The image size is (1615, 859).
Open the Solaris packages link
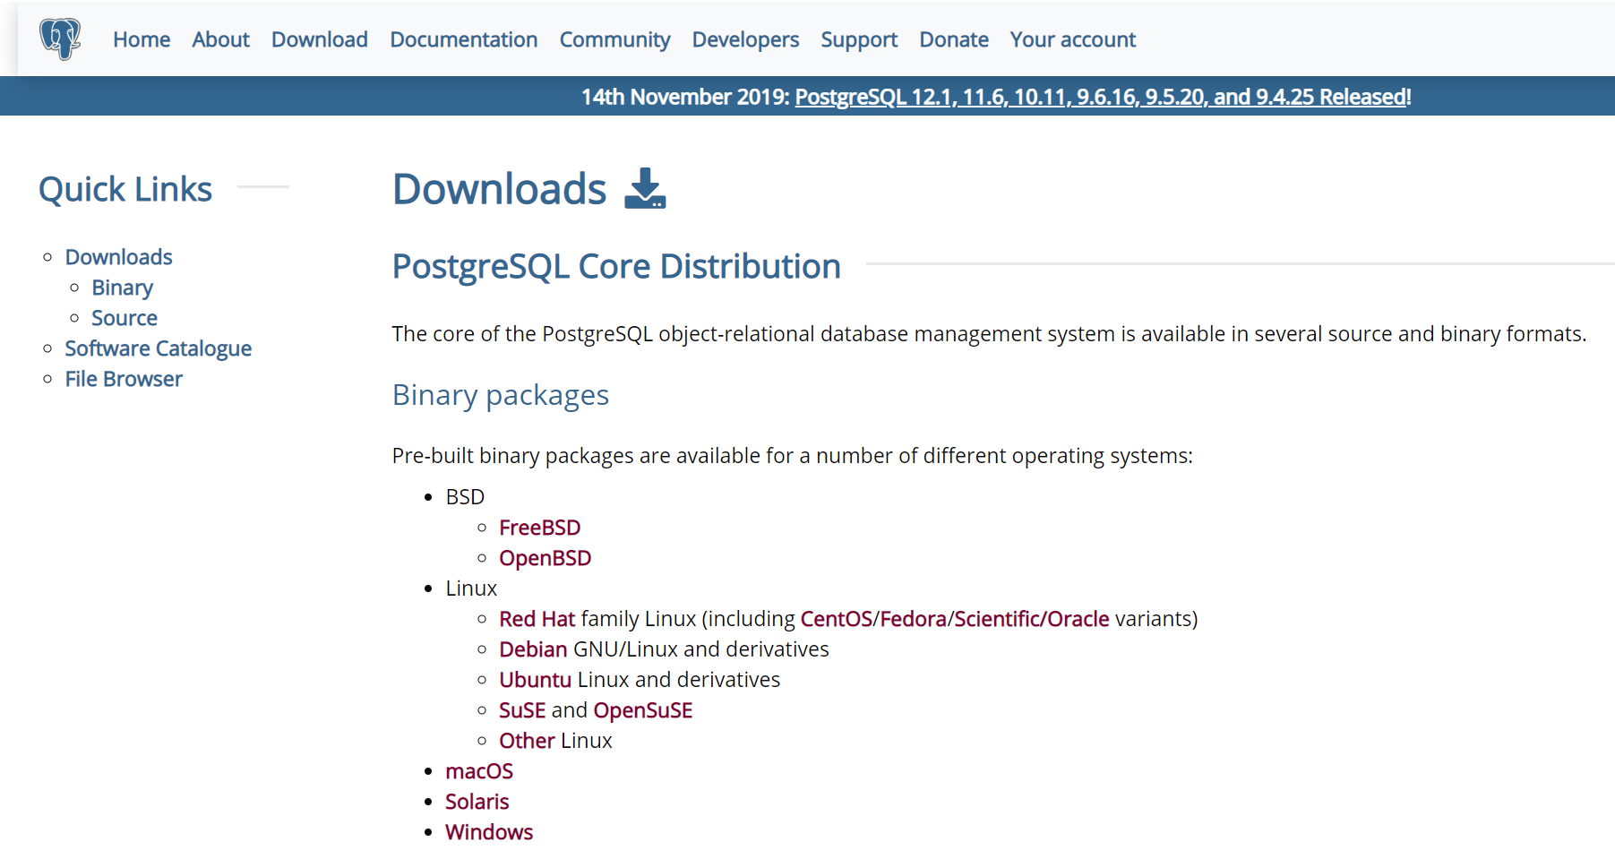click(477, 802)
